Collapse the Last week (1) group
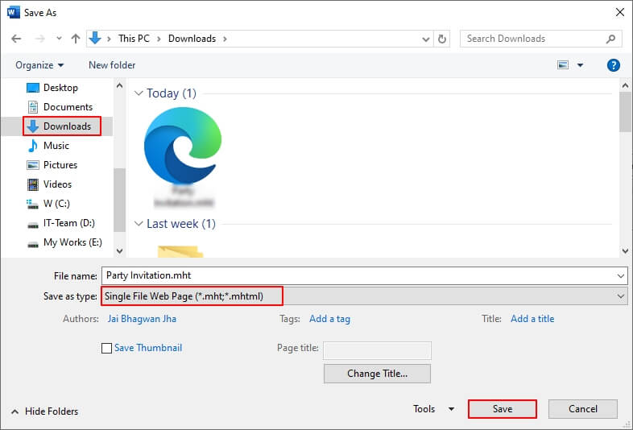The height and width of the screenshot is (430, 633). pyautogui.click(x=139, y=224)
